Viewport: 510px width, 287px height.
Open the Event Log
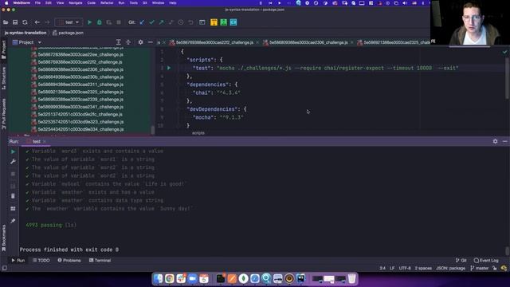[x=486, y=261]
